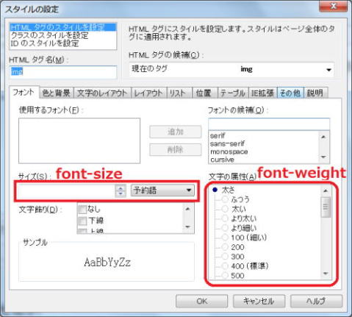The height and width of the screenshot is (317, 352).
Task: Open the 予約語 size unit dropdown
Action: 162,190
